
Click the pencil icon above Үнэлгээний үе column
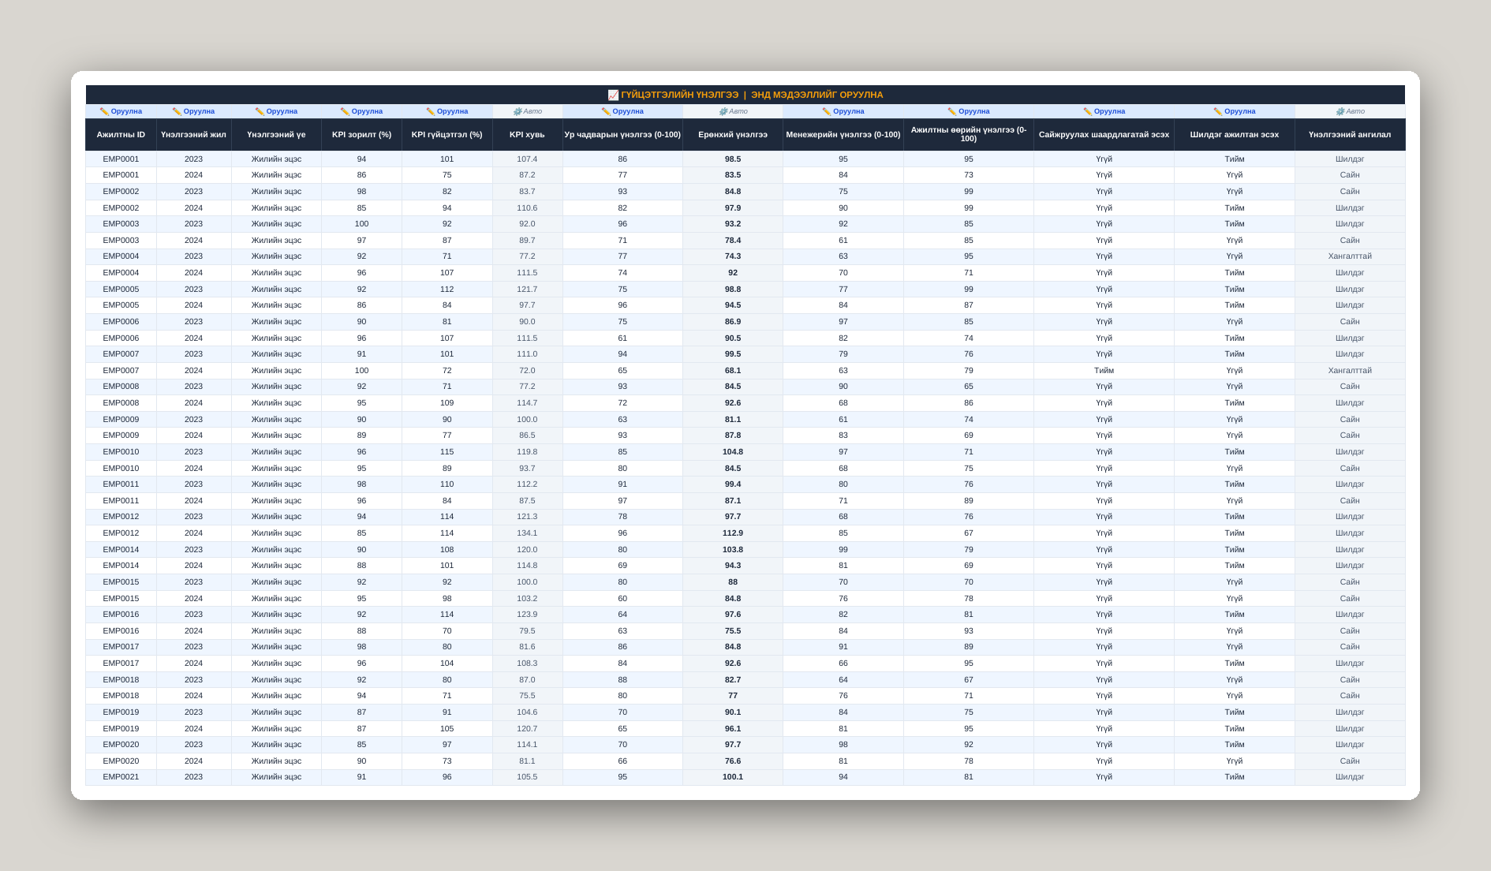pos(260,112)
